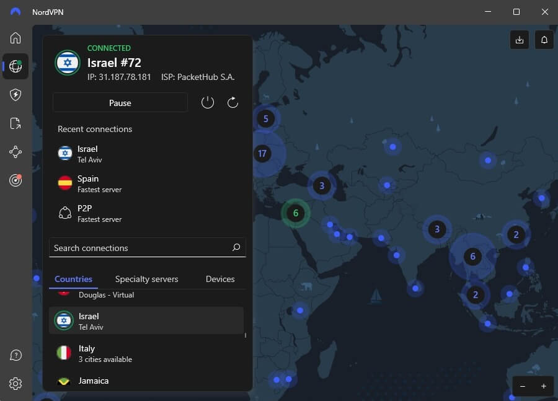Click the search magnifier icon
The width and height of the screenshot is (558, 401).
[236, 247]
